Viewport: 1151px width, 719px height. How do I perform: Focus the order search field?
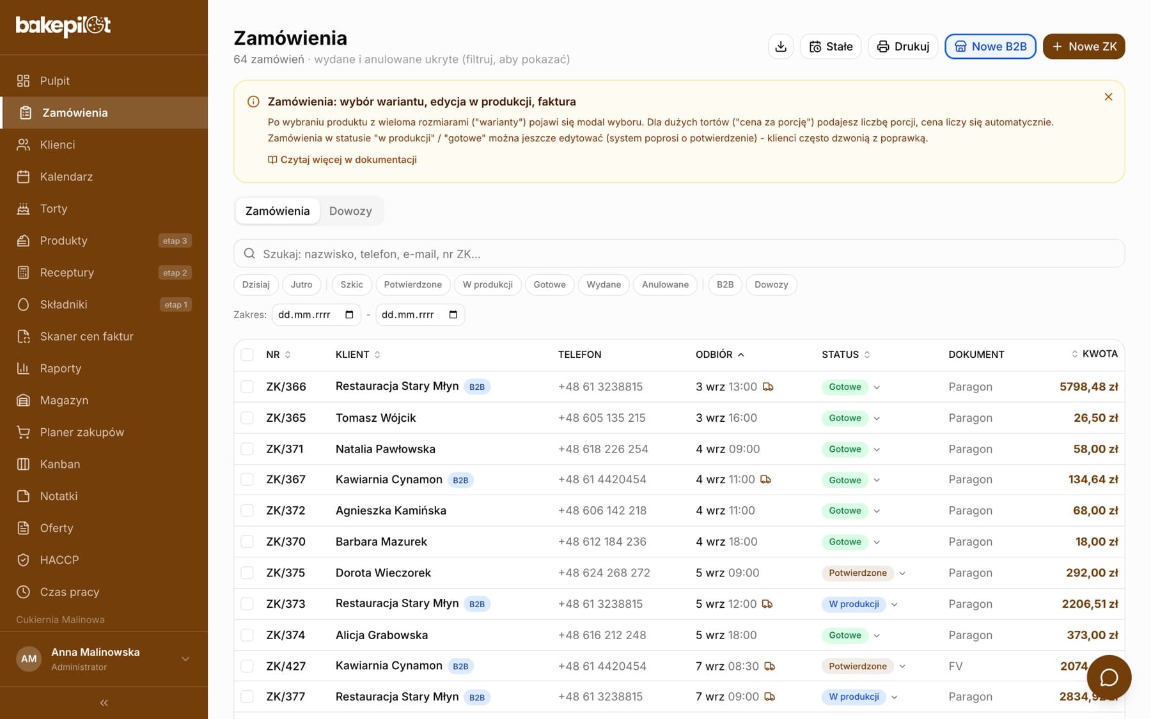679,254
